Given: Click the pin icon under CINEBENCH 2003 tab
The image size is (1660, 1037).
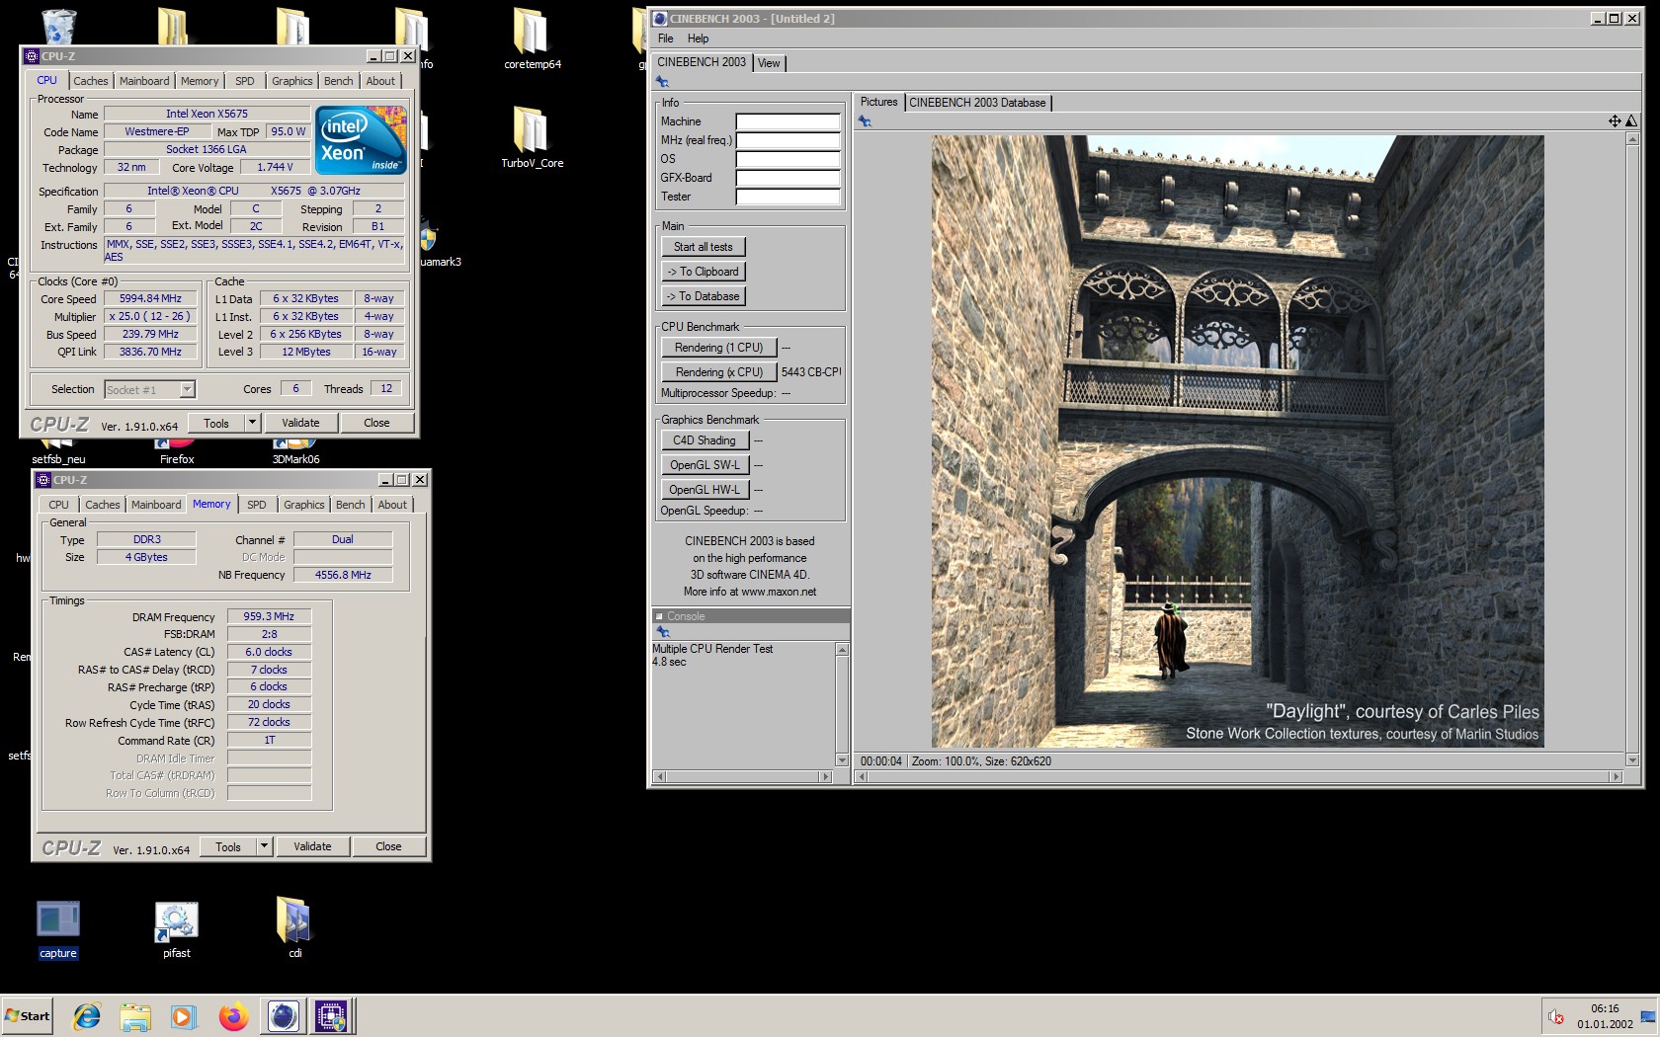Looking at the screenshot, I should (x=663, y=82).
